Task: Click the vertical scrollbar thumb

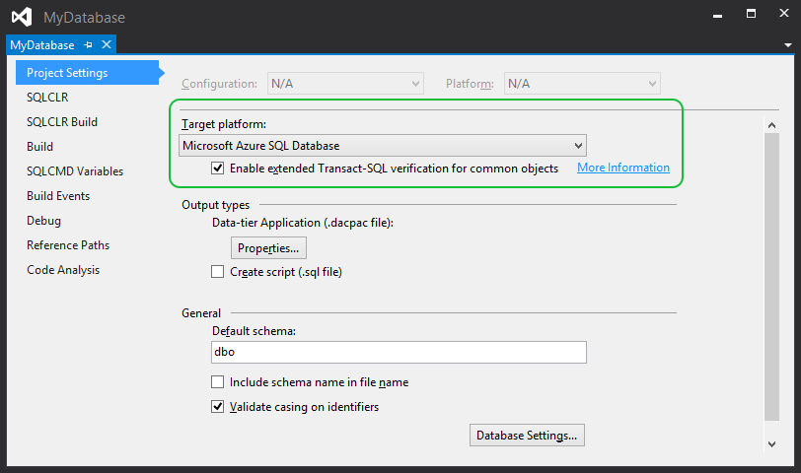Action: (771, 277)
